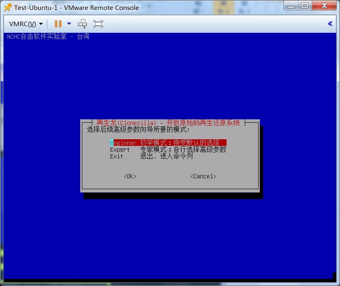Click the 再生龙(Clonezilla) dialog title
Screen dimensions: 340x286
168,123
